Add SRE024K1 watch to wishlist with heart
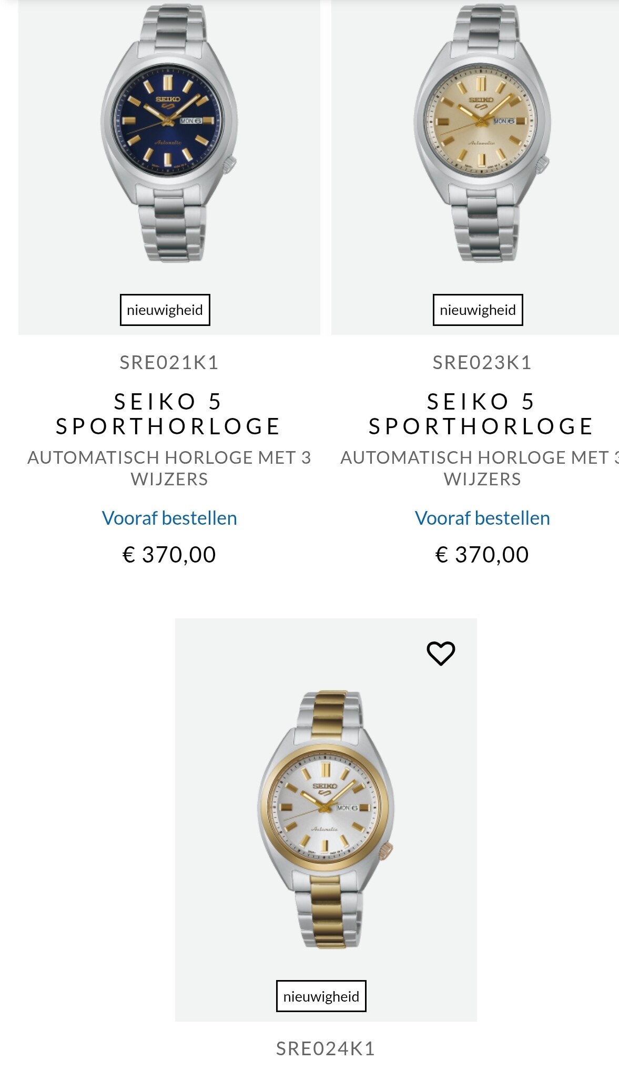Screen dimensions: 619x1071 [x=440, y=654]
